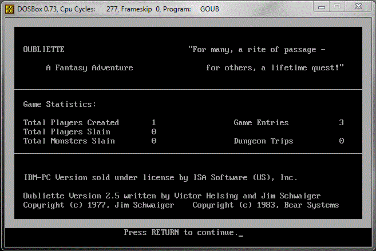Click the Total Players Created value 1
Screen dimensions: 376x251
click(x=154, y=122)
